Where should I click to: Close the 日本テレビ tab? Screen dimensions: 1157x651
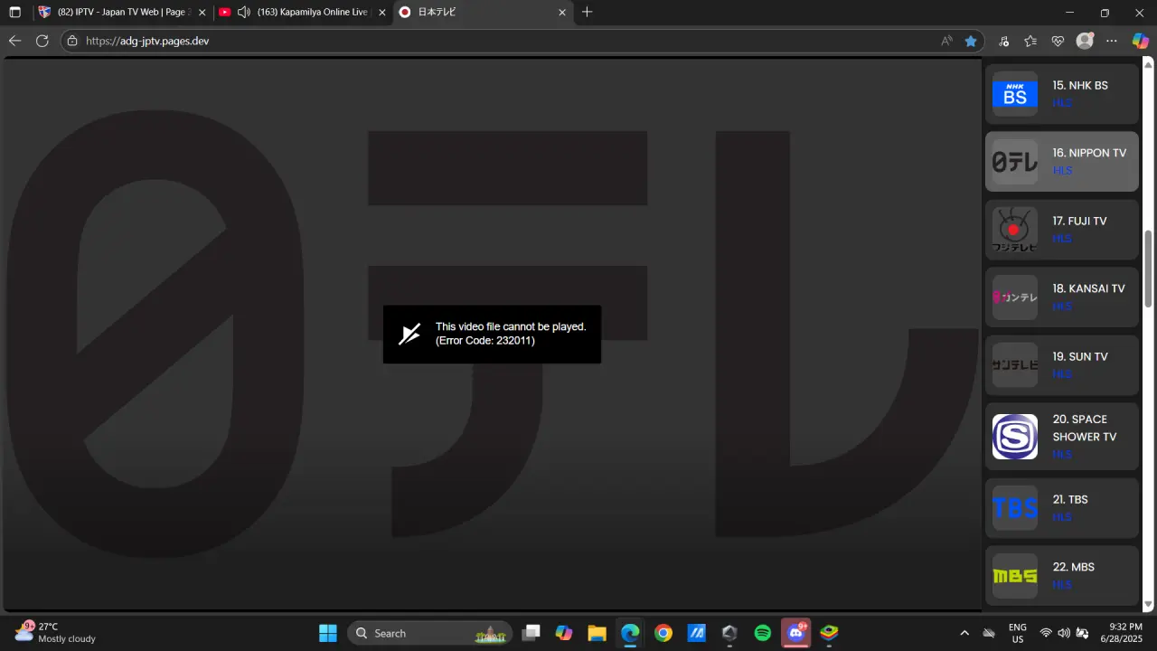pyautogui.click(x=562, y=13)
